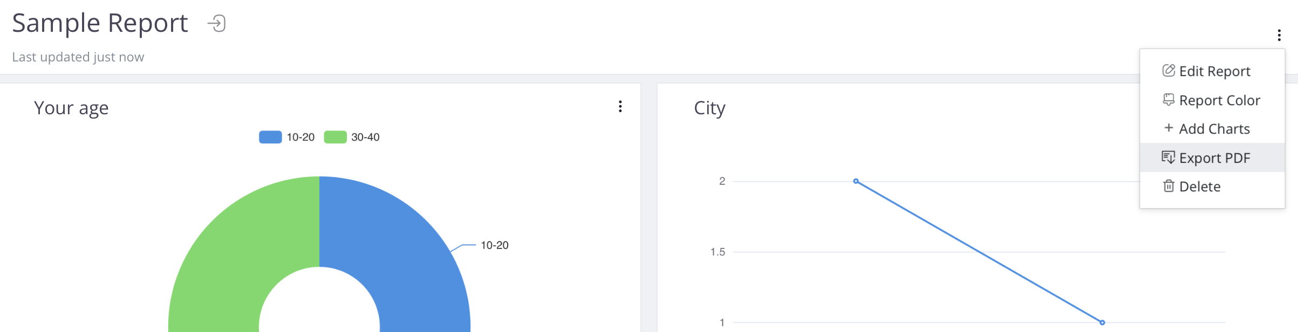The width and height of the screenshot is (1298, 332).
Task: Click the Your age chart title
Action: point(71,108)
